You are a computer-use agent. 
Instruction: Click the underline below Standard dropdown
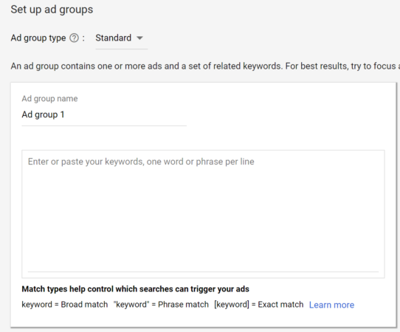[122, 49]
